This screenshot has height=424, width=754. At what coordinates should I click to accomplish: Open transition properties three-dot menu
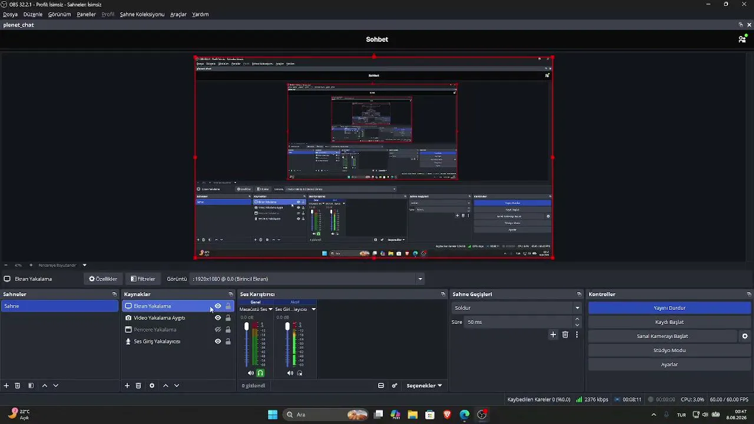click(x=577, y=334)
